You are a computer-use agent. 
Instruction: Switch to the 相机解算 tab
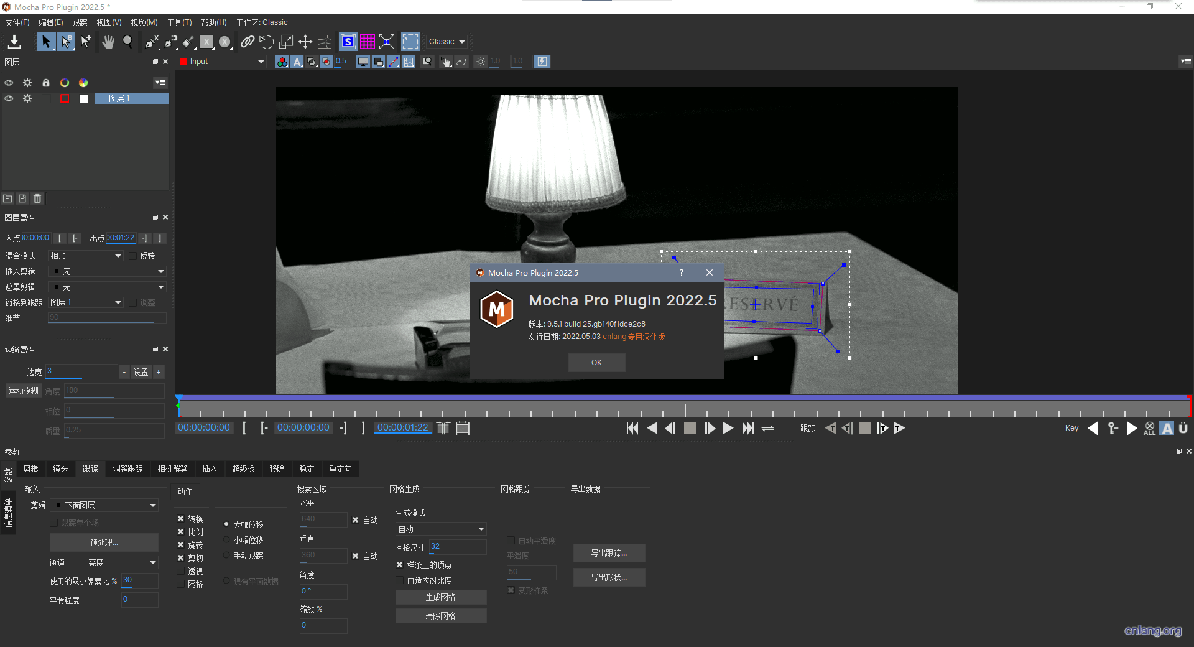[172, 468]
